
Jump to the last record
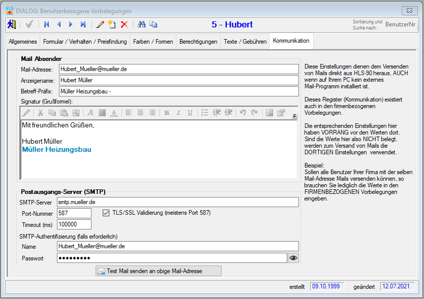click(x=83, y=24)
